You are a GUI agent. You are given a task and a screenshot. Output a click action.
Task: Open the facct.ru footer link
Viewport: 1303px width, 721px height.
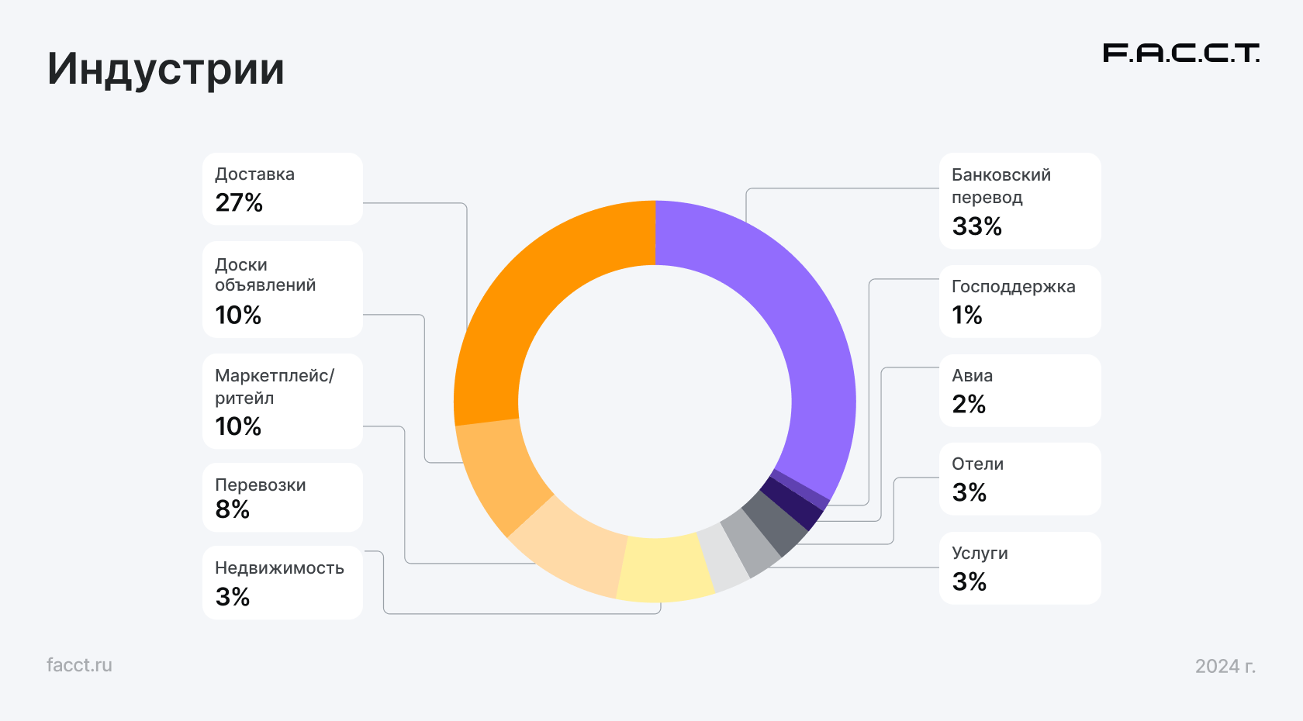point(79,665)
